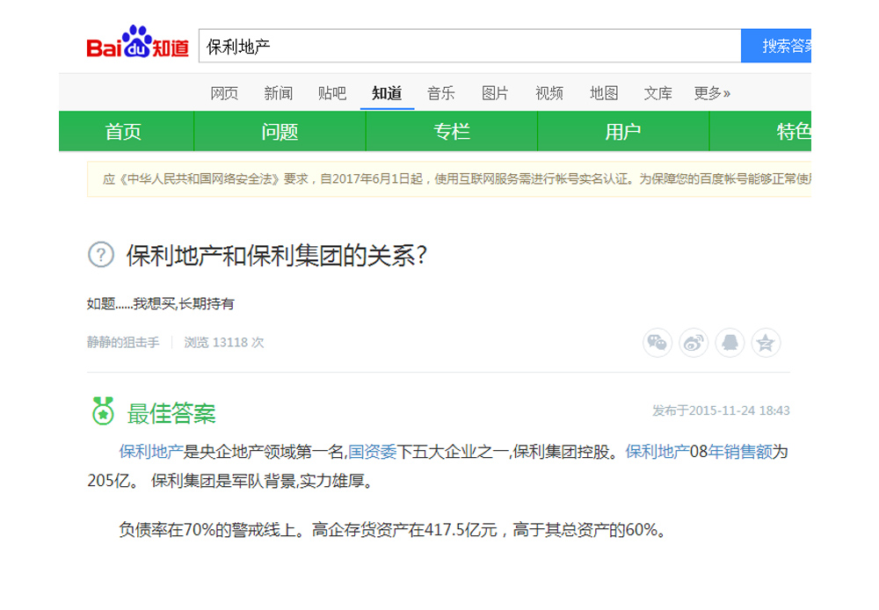
Task: Open the 视频 search tab
Action: pos(549,93)
